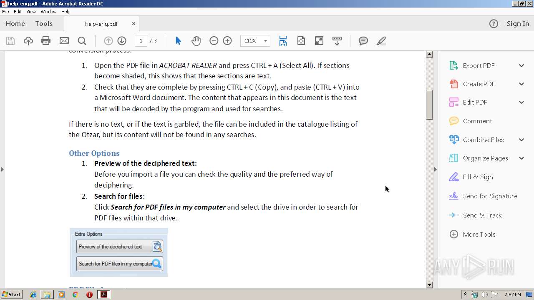
Task: Click the fit width scrolling icon
Action: tap(283, 41)
